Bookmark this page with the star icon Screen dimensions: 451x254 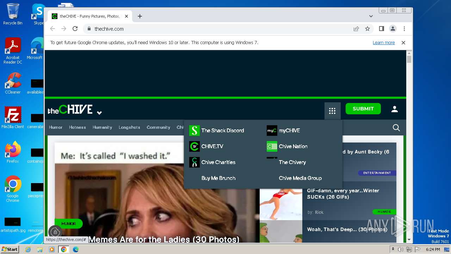(367, 29)
